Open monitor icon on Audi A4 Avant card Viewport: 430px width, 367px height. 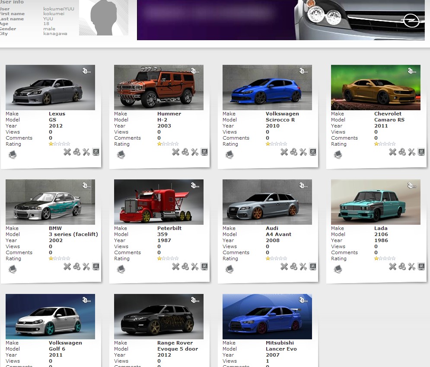313,267
